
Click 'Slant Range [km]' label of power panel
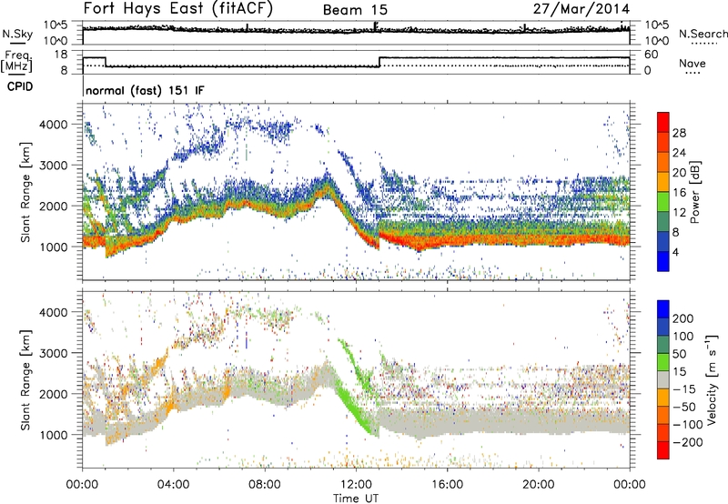pyautogui.click(x=25, y=192)
